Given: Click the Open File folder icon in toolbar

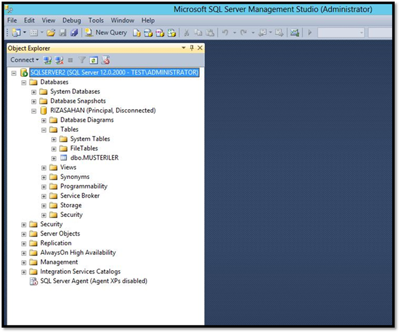Looking at the screenshot, I should coord(51,33).
